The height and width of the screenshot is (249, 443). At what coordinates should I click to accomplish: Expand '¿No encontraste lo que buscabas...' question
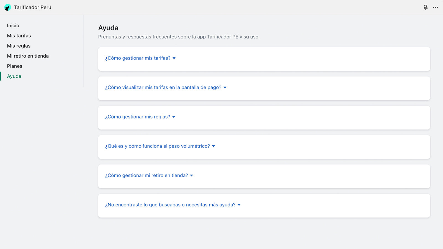click(170, 205)
